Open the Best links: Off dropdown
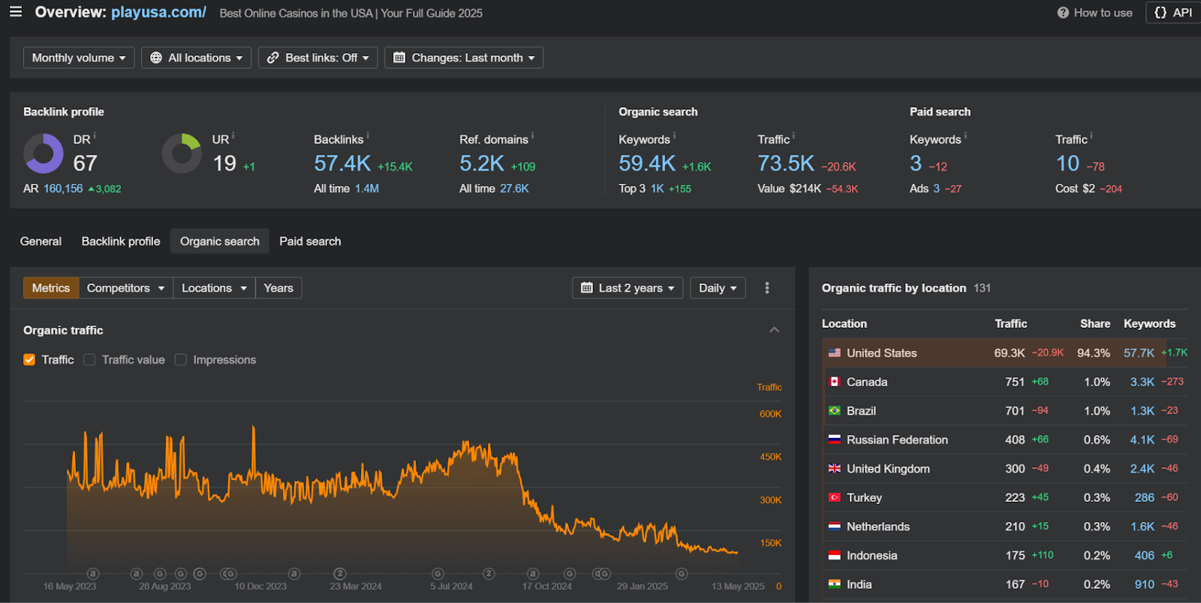This screenshot has height=603, width=1201. [318, 58]
